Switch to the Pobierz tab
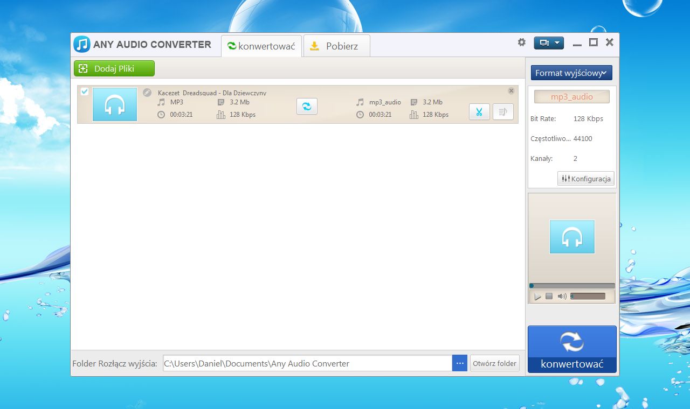This screenshot has height=409, width=690. 336,46
